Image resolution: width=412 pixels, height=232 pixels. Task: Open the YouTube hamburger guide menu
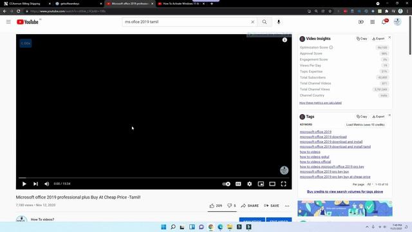8,22
